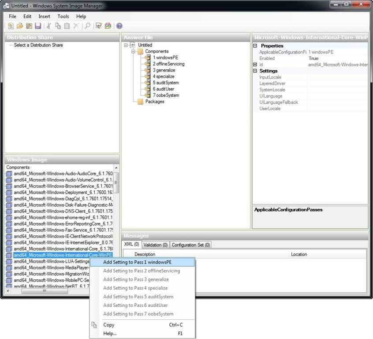Click the Create Configuration Set toolbar icon

pos(108,26)
